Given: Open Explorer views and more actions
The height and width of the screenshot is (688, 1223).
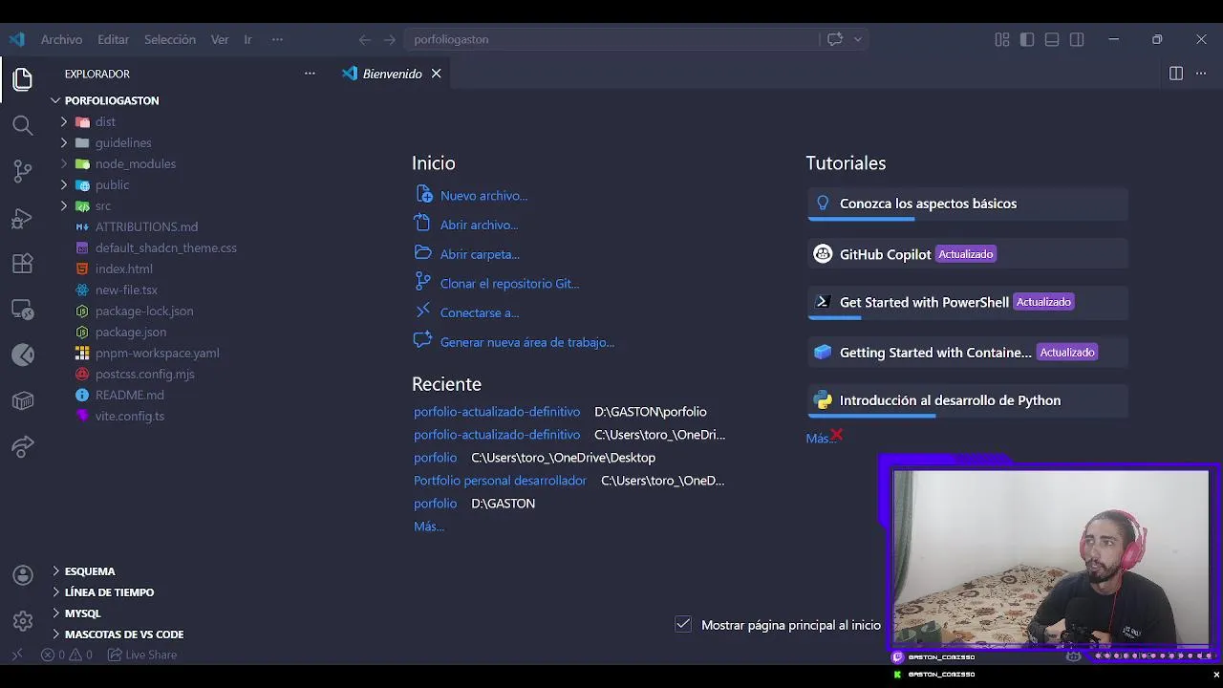Looking at the screenshot, I should pyautogui.click(x=310, y=74).
